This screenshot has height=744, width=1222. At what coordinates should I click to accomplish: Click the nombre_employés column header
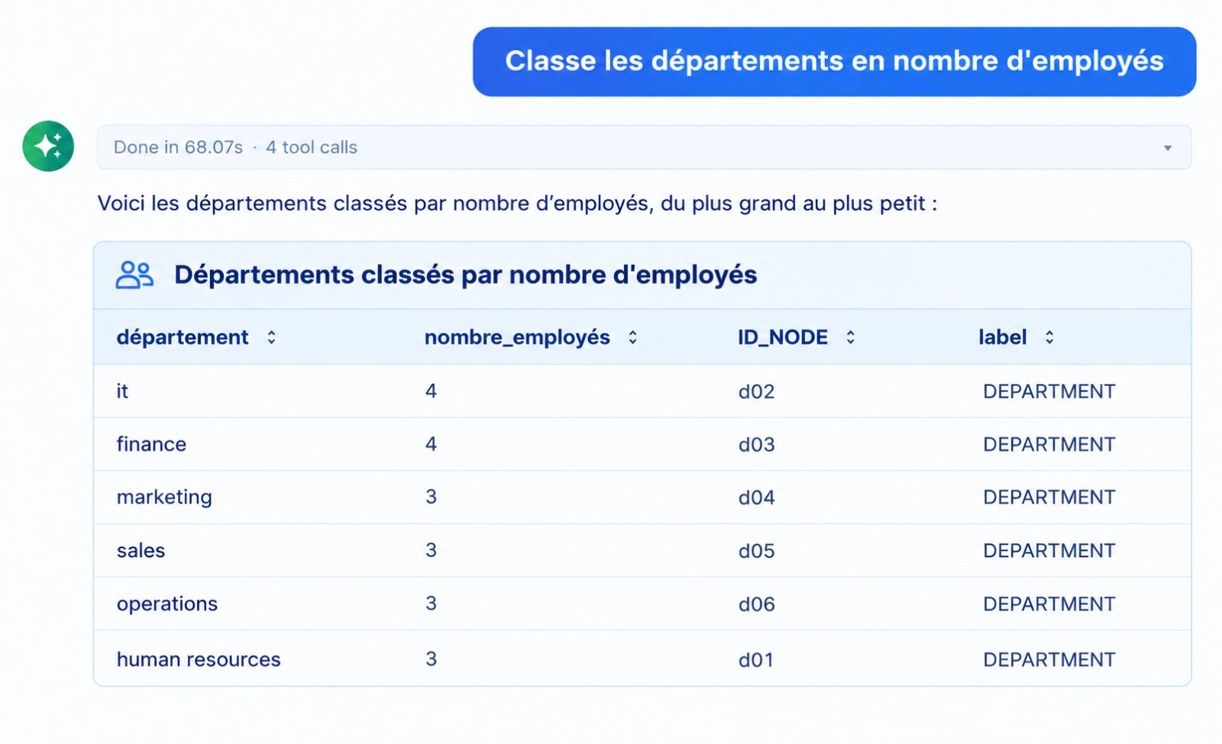(x=517, y=337)
